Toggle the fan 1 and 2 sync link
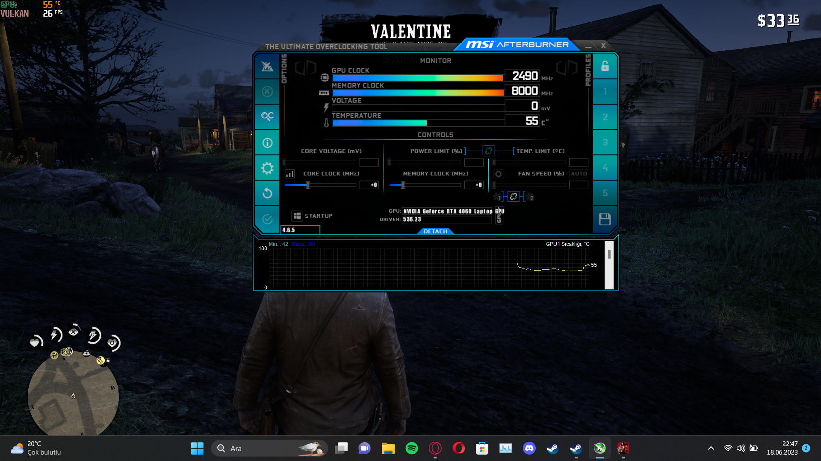821x461 pixels. click(514, 196)
